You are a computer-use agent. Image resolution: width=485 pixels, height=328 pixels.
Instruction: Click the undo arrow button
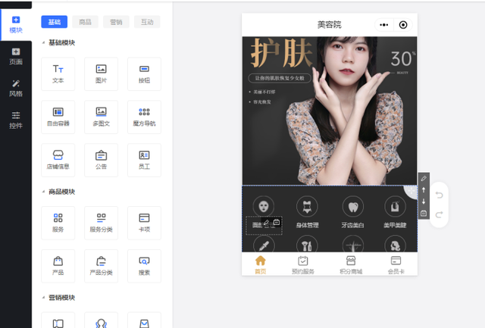click(439, 195)
